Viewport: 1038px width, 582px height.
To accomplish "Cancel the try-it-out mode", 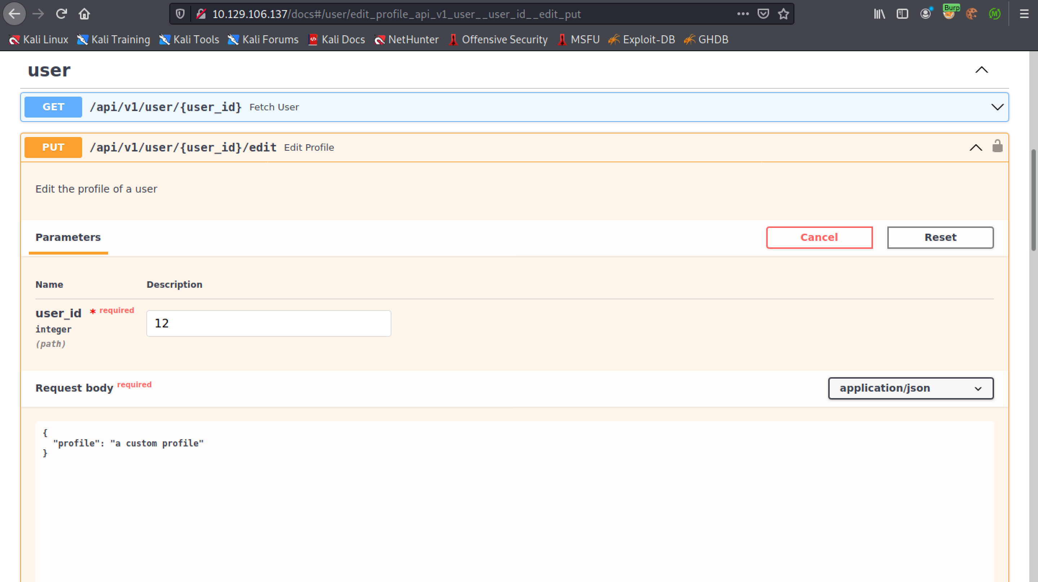I will click(x=819, y=237).
